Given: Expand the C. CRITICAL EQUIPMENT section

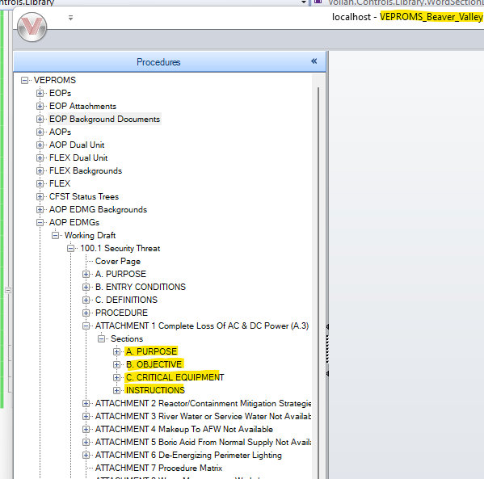Looking at the screenshot, I should click(116, 377).
